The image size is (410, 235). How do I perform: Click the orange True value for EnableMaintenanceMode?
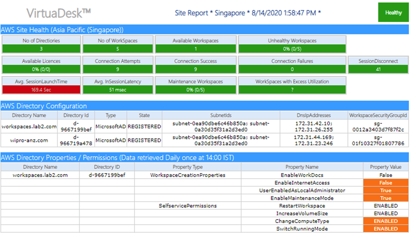(x=386, y=198)
